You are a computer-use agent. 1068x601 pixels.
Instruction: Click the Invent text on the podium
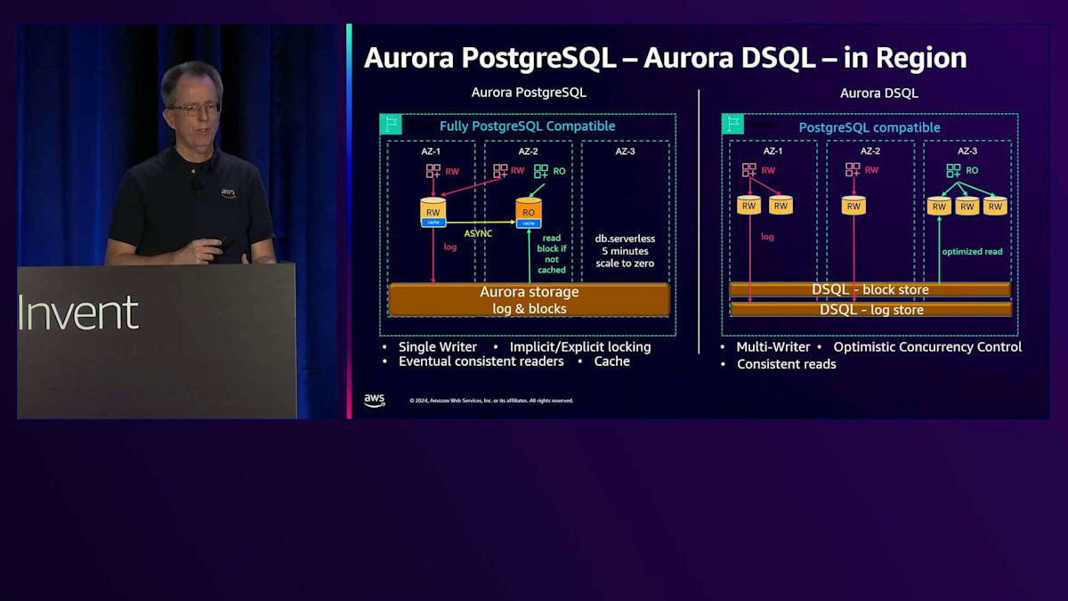[78, 313]
